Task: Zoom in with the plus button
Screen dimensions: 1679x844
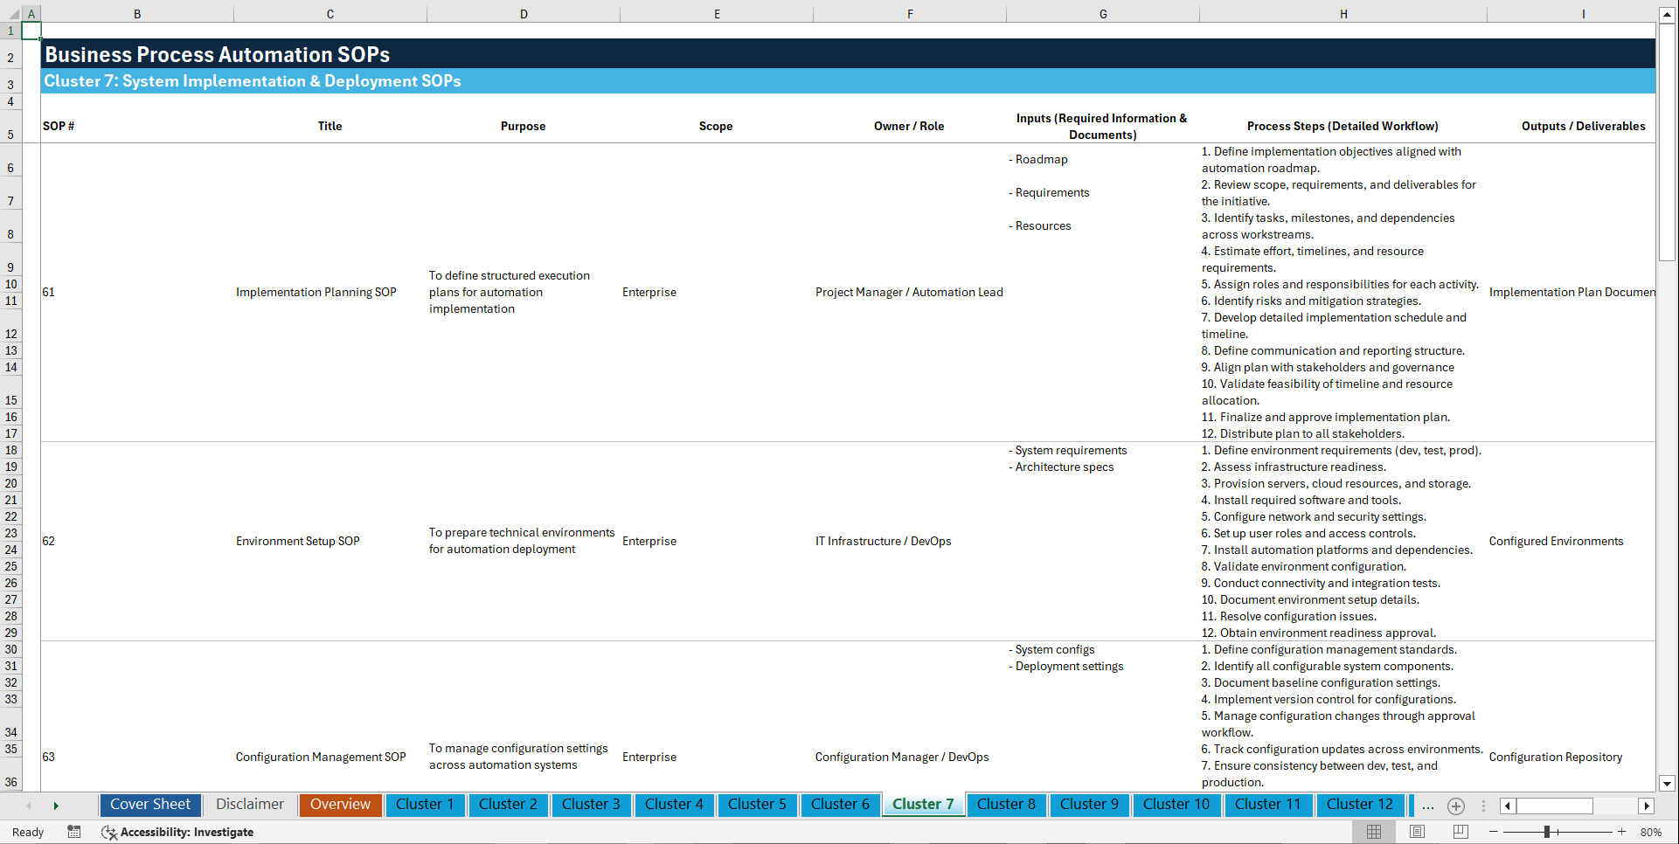Action: [1621, 832]
